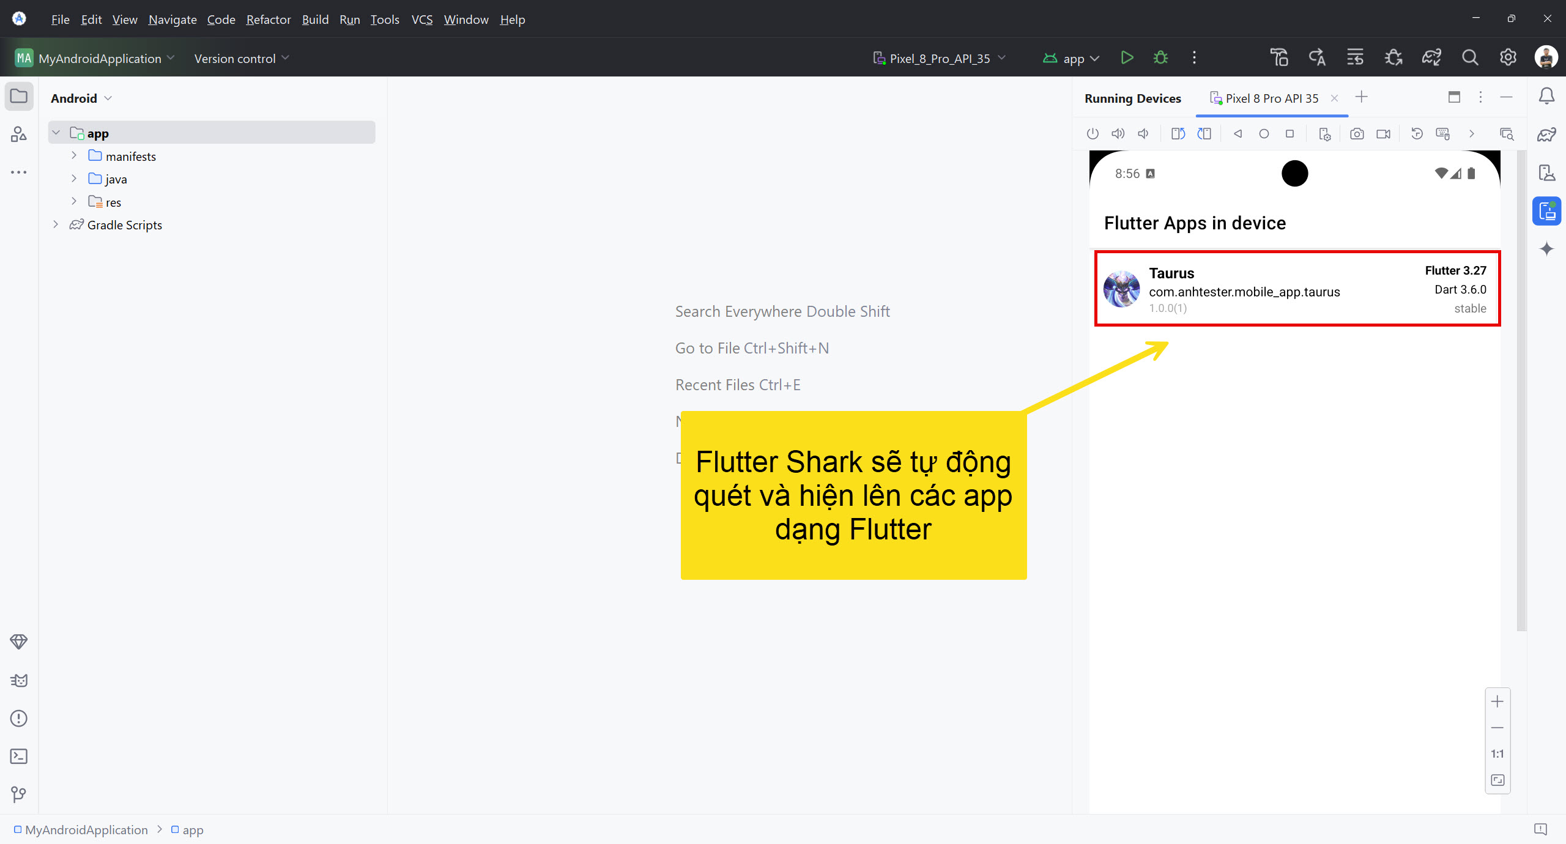Open IDE settings gear icon
Viewport: 1566px width, 844px height.
tap(1508, 58)
